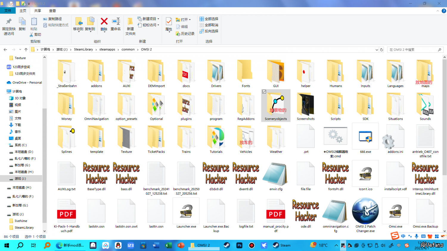The width and height of the screenshot is (447, 251).
Task: Click the 重命名 rename icon
Action: 116,21
